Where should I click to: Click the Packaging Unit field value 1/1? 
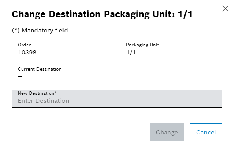coord(131,53)
